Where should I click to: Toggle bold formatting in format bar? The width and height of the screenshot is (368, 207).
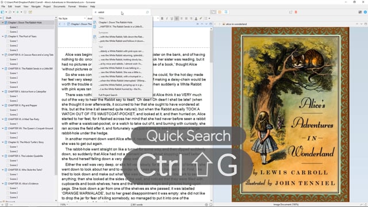[162, 18]
